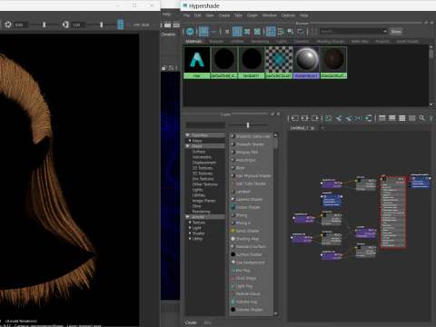
Task: Click the exposure icon in render view
Action: click(8, 25)
